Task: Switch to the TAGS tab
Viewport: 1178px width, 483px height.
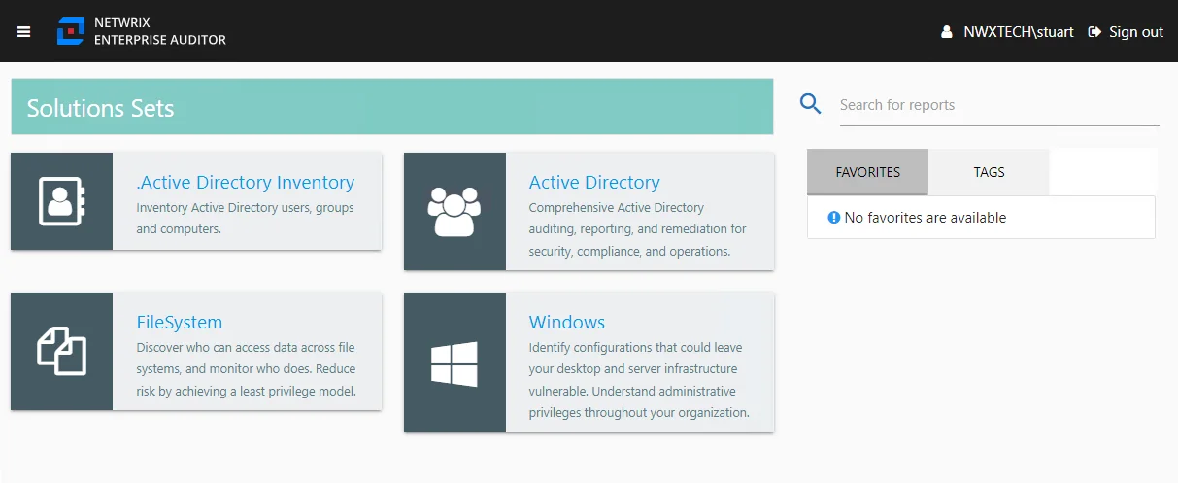Action: [989, 172]
